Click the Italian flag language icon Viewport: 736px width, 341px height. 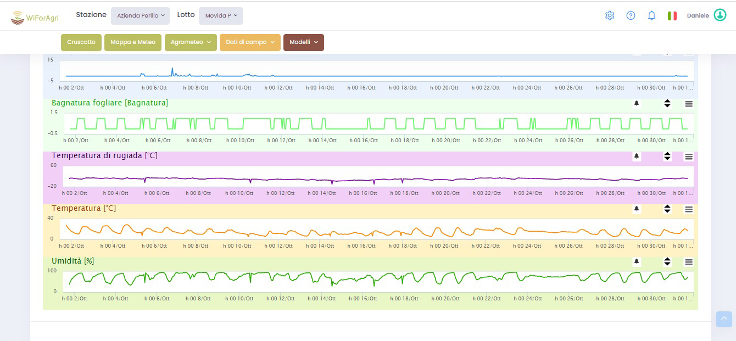(x=672, y=16)
